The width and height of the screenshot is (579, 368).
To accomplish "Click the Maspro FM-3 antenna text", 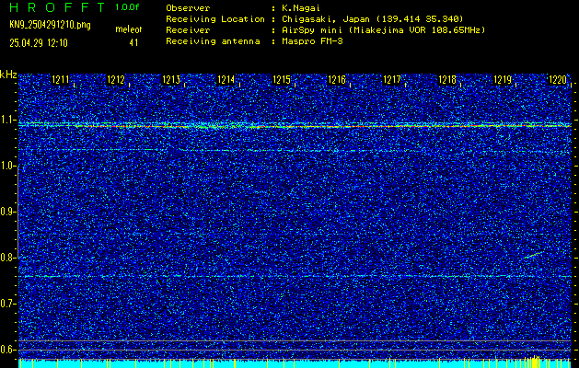I will tap(312, 41).
